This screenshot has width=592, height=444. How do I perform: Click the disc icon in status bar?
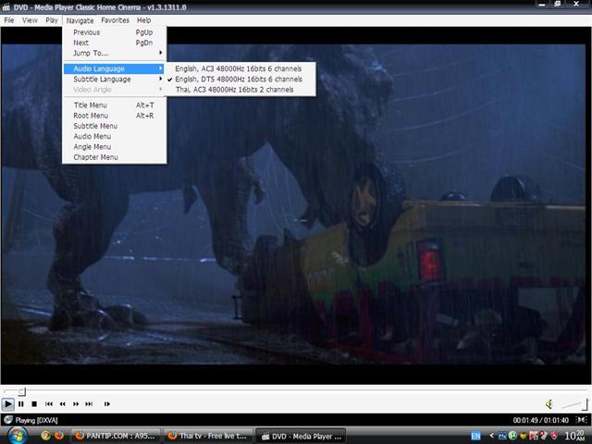coord(7,420)
